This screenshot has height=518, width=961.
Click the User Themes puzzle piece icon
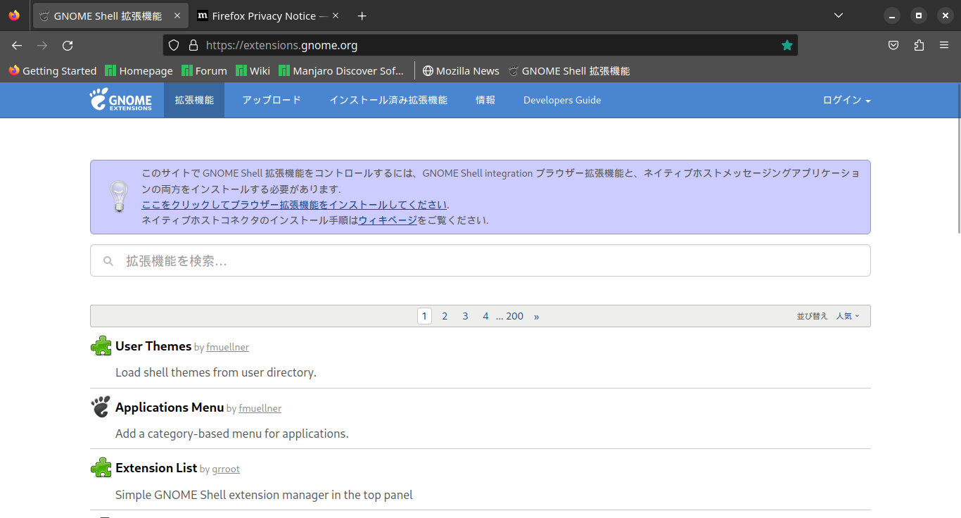coord(101,346)
